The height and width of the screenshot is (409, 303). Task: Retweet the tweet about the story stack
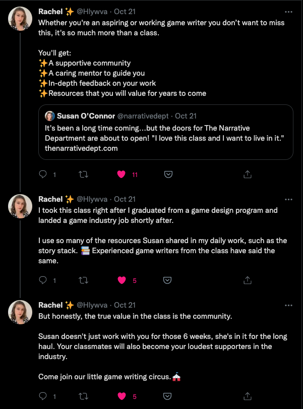pyautogui.click(x=84, y=280)
